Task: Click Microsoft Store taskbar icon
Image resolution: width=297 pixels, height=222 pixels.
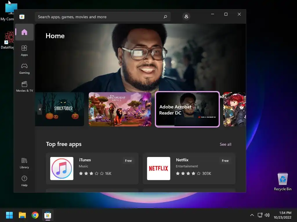Action: click(48, 215)
